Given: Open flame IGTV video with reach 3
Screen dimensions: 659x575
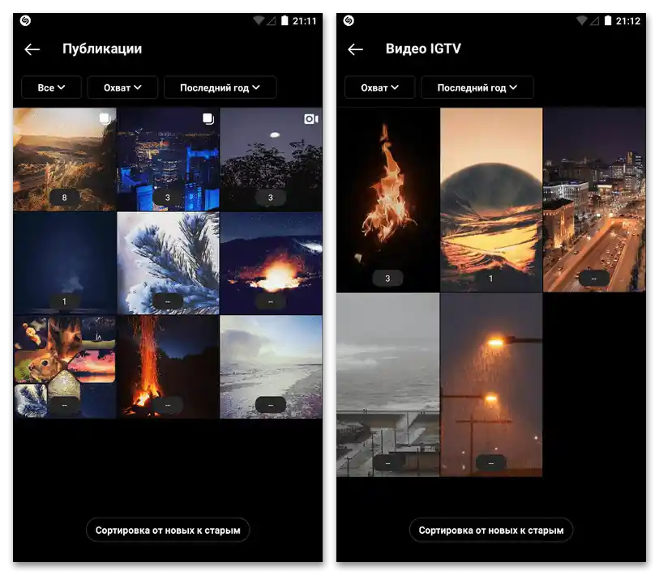Looking at the screenshot, I should point(387,199).
